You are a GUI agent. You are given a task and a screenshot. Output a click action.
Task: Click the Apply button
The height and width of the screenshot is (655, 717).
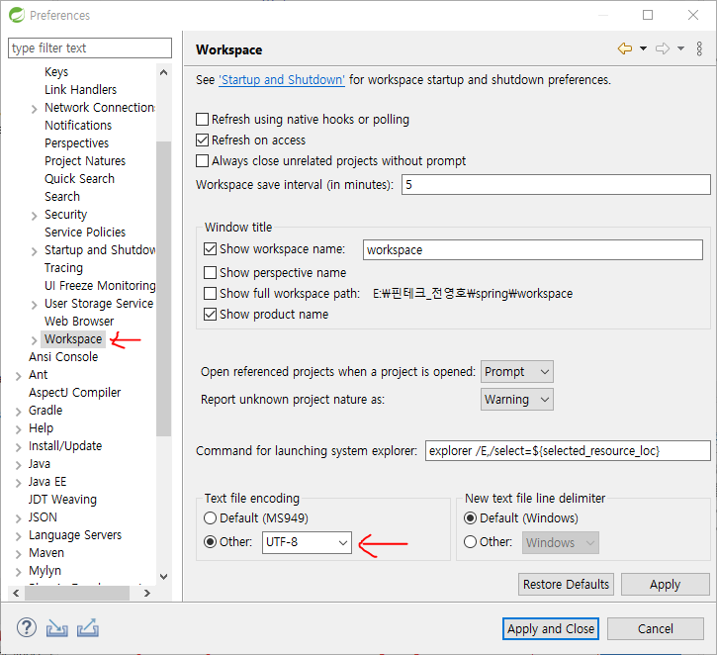pos(665,584)
